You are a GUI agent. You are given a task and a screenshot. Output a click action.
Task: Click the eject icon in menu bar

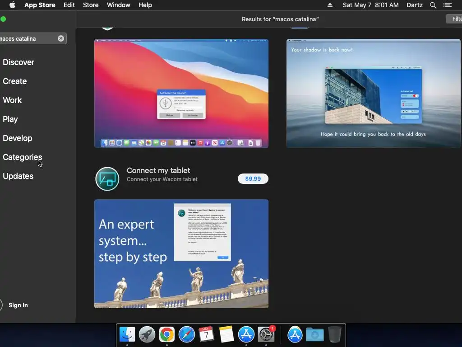(x=330, y=5)
